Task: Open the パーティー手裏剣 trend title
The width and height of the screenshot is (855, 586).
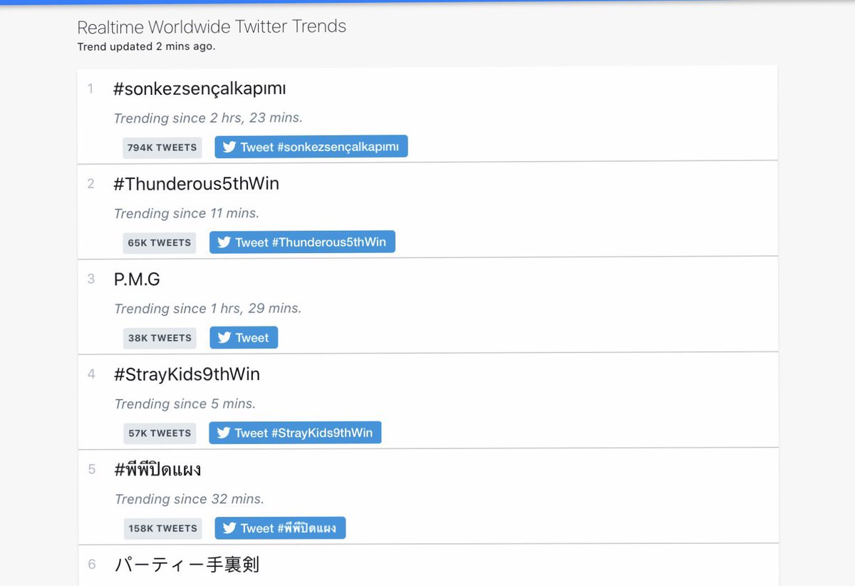Action: (x=187, y=565)
